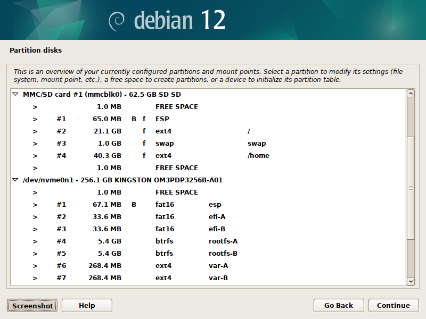
Task: Collapse the MMC/SD card #1 (mmcblk0) device
Action: coord(15,95)
